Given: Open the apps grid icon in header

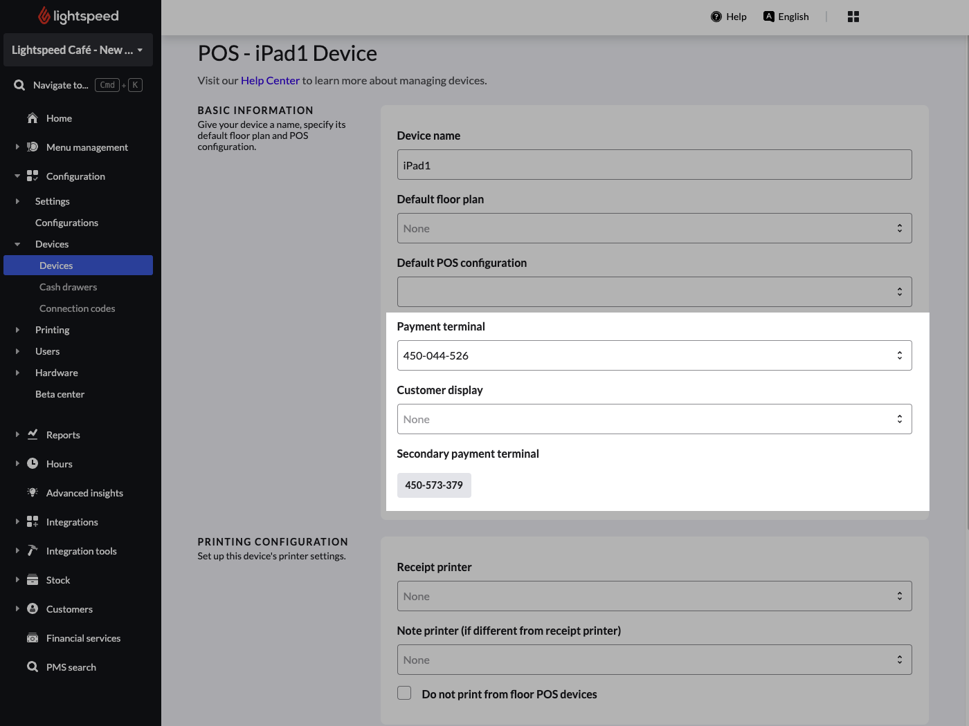Looking at the screenshot, I should point(853,17).
